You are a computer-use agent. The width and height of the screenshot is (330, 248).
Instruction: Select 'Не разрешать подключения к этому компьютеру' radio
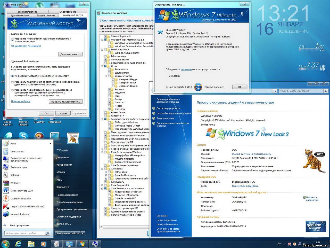click(x=12, y=76)
